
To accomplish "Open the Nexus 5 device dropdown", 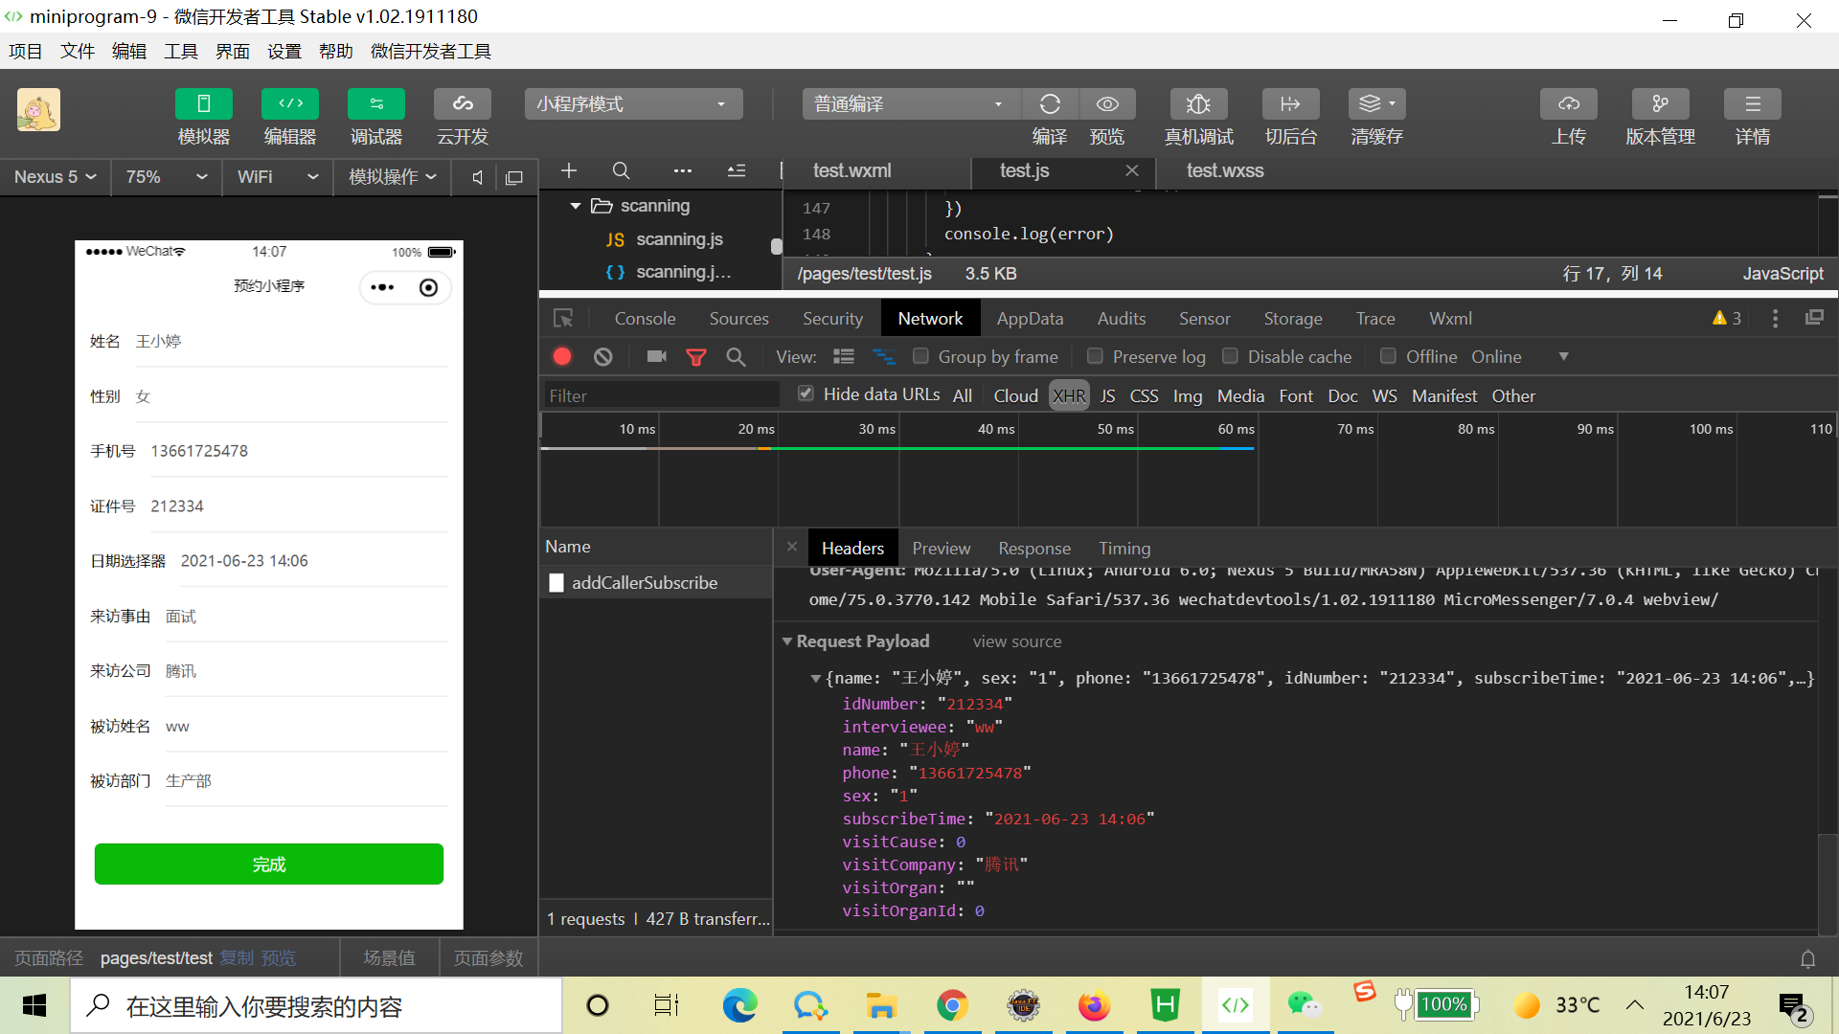I will tap(56, 177).
